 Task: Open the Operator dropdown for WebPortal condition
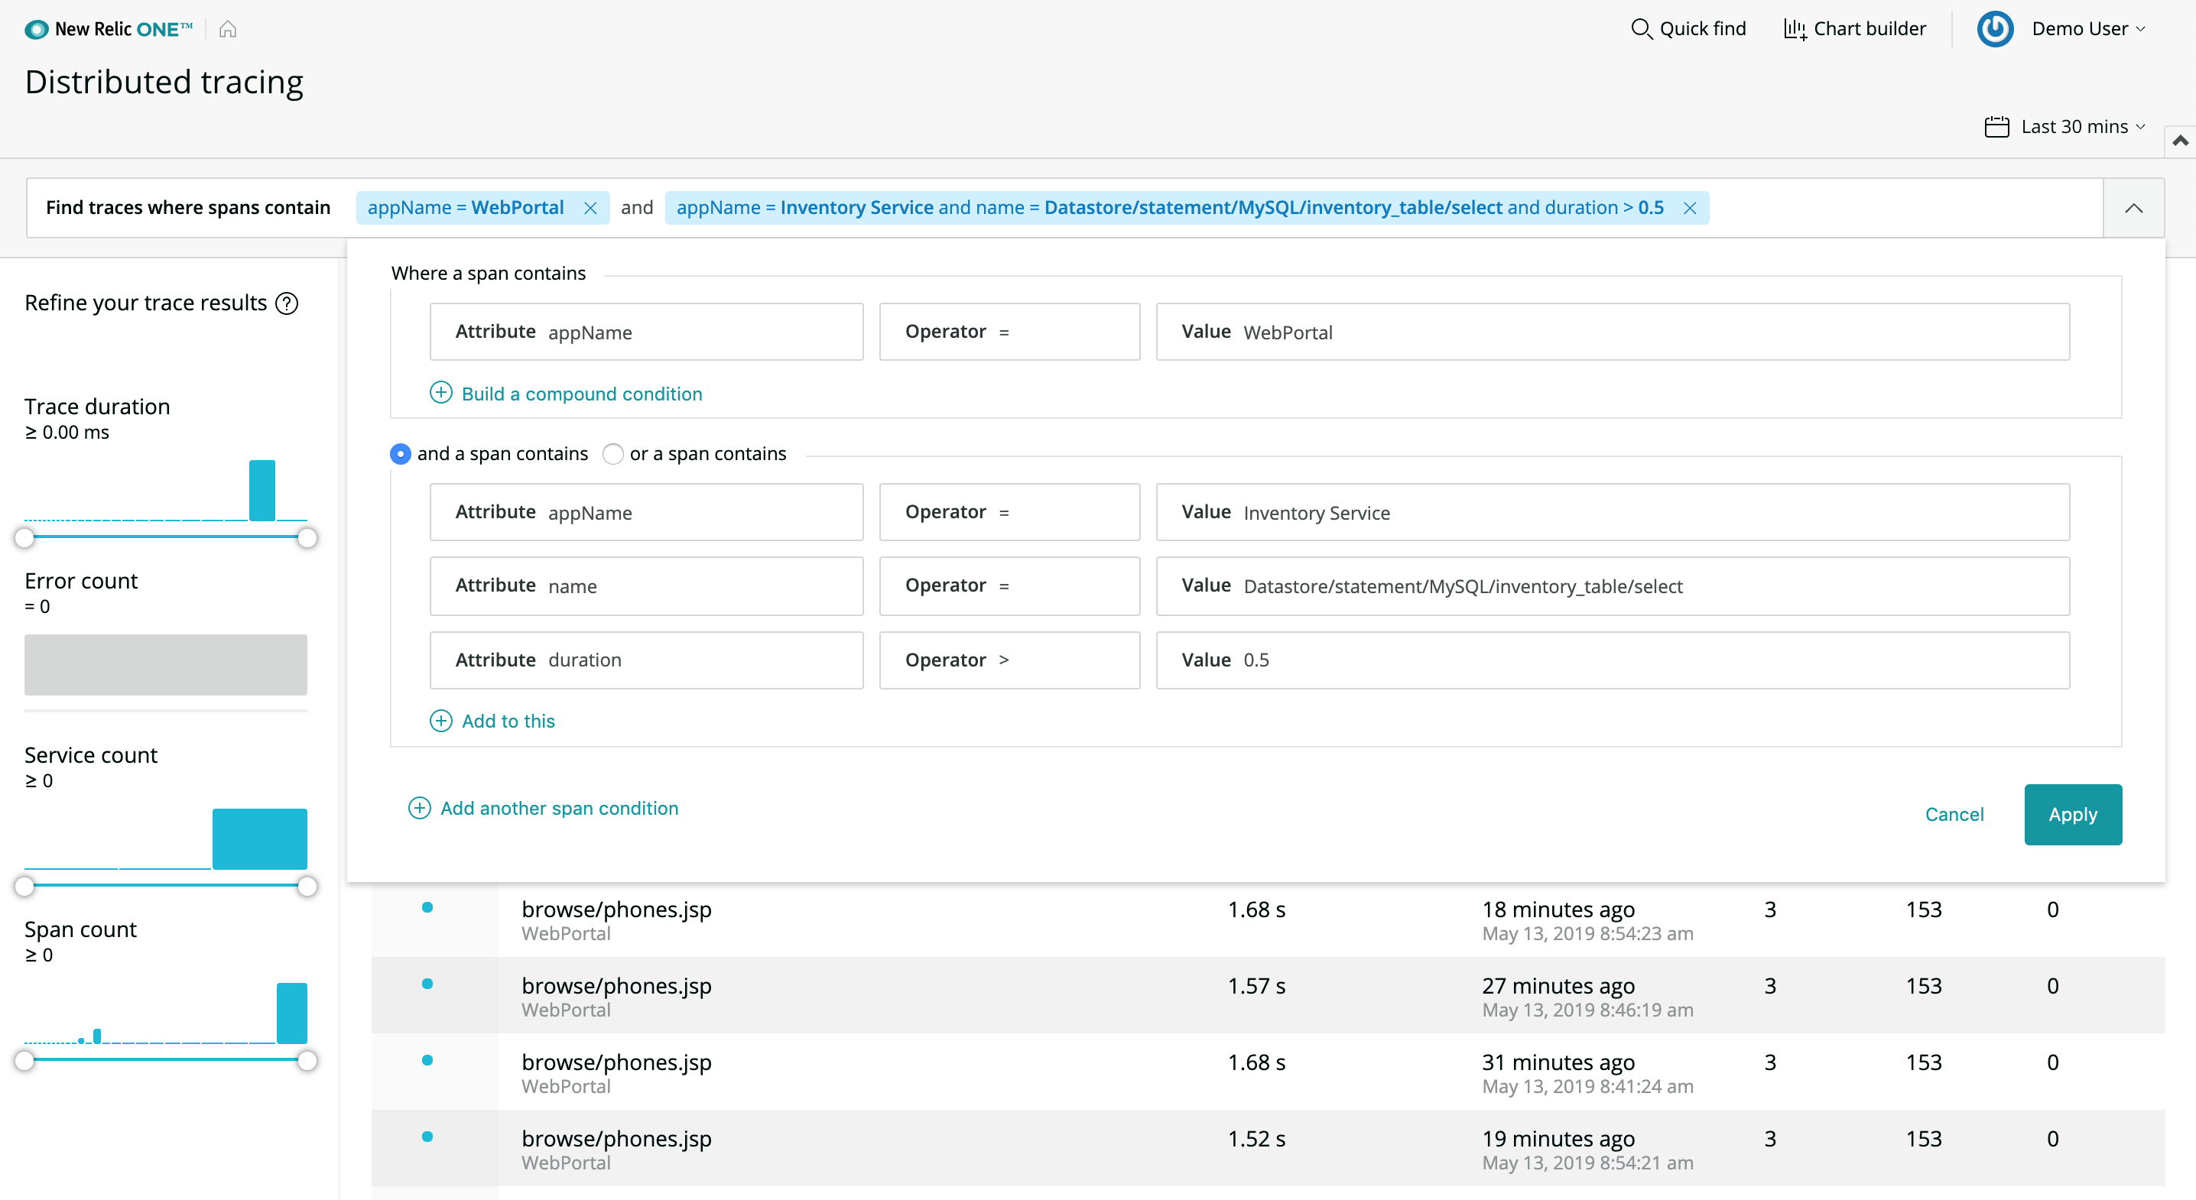1009,332
